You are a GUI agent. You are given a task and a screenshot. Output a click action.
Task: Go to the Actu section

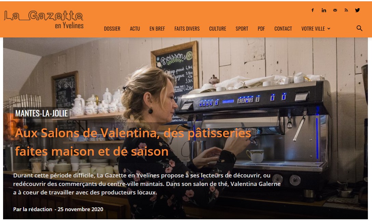tap(135, 29)
